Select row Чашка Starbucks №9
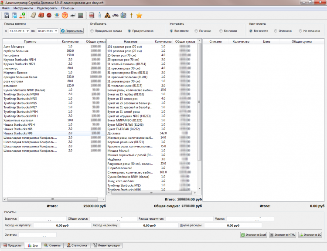327x251 pixels. point(54,133)
